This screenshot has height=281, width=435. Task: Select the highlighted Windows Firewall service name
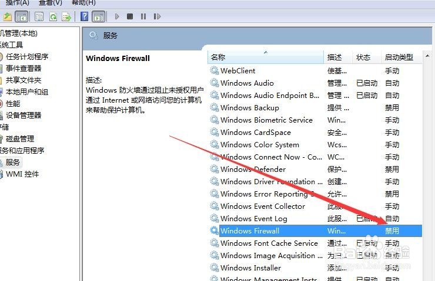point(250,231)
